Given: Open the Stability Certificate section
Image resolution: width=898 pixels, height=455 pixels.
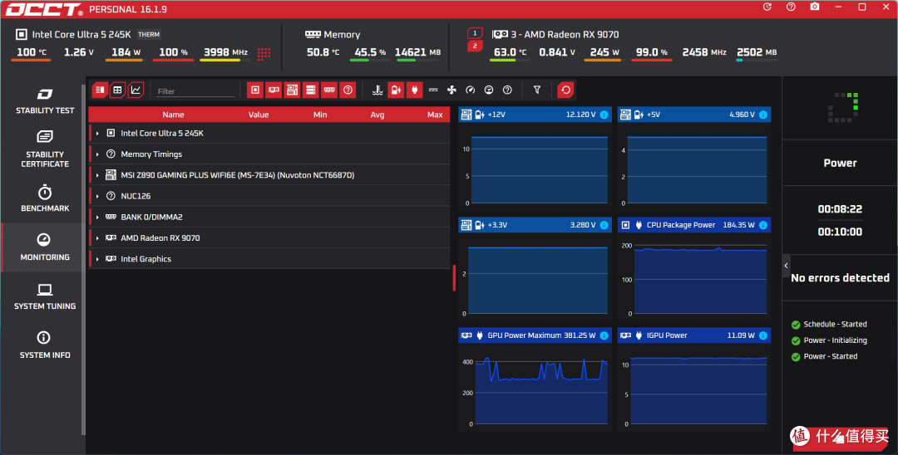Looking at the screenshot, I should tap(45, 149).
